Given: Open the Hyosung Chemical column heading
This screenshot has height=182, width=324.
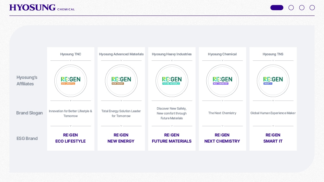Looking at the screenshot, I should (222, 54).
